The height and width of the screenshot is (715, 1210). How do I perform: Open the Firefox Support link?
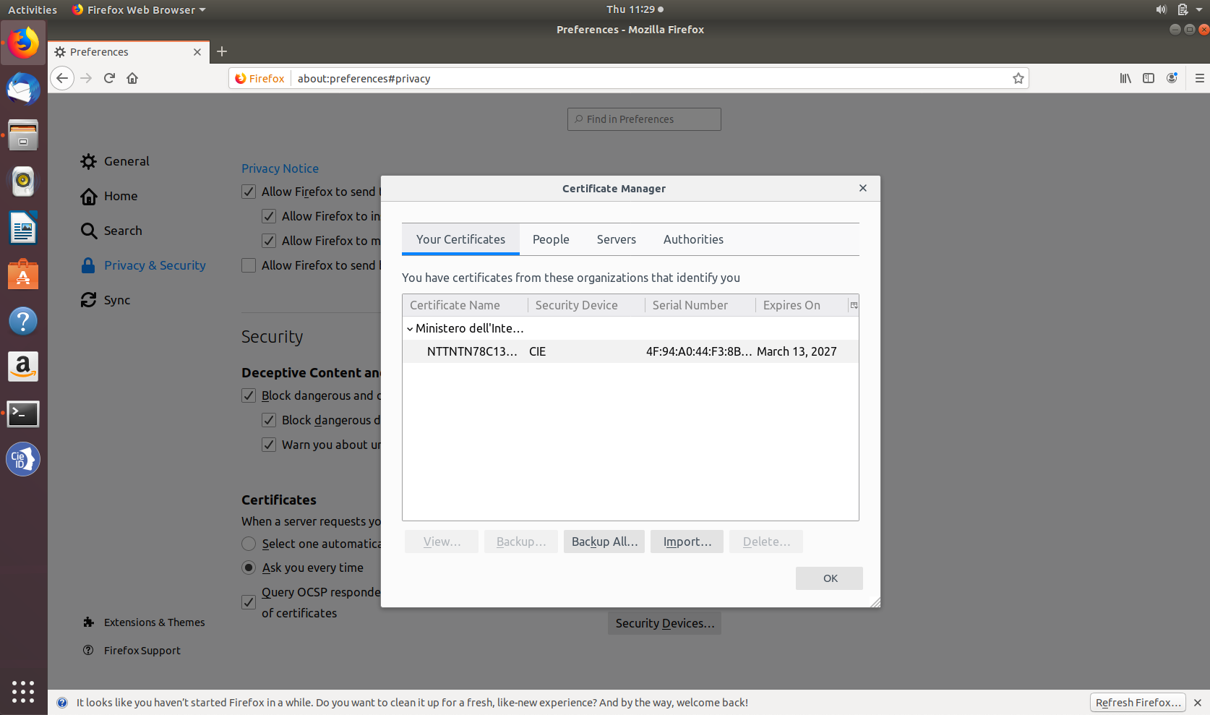coord(132,651)
